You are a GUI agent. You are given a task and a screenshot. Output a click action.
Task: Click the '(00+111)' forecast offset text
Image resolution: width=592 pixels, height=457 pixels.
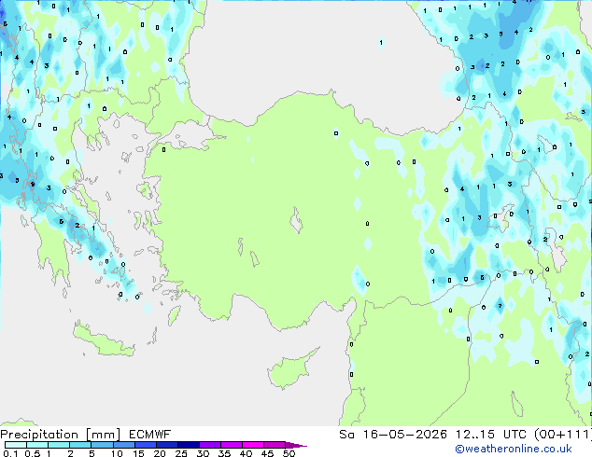[563, 435]
